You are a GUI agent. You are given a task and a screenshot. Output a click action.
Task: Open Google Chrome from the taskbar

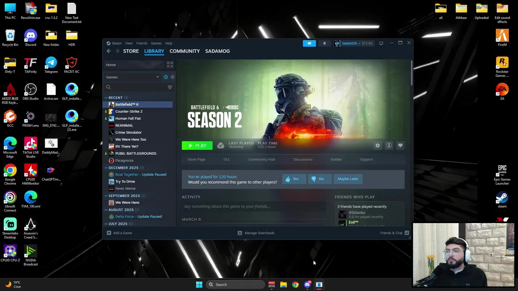[x=295, y=285]
